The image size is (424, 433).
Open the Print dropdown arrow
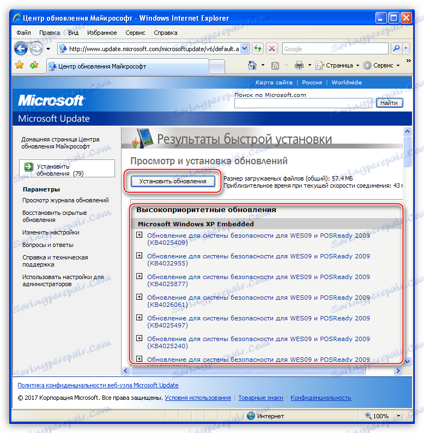(x=310, y=65)
